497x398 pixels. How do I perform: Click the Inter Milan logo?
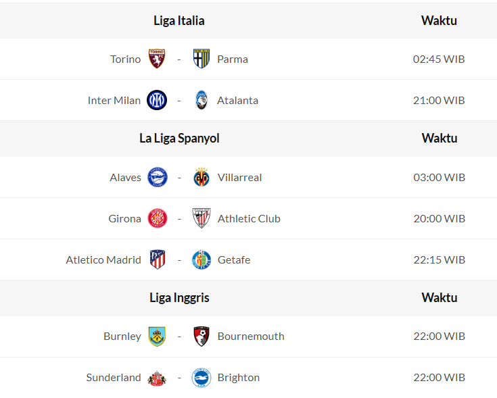tap(157, 100)
